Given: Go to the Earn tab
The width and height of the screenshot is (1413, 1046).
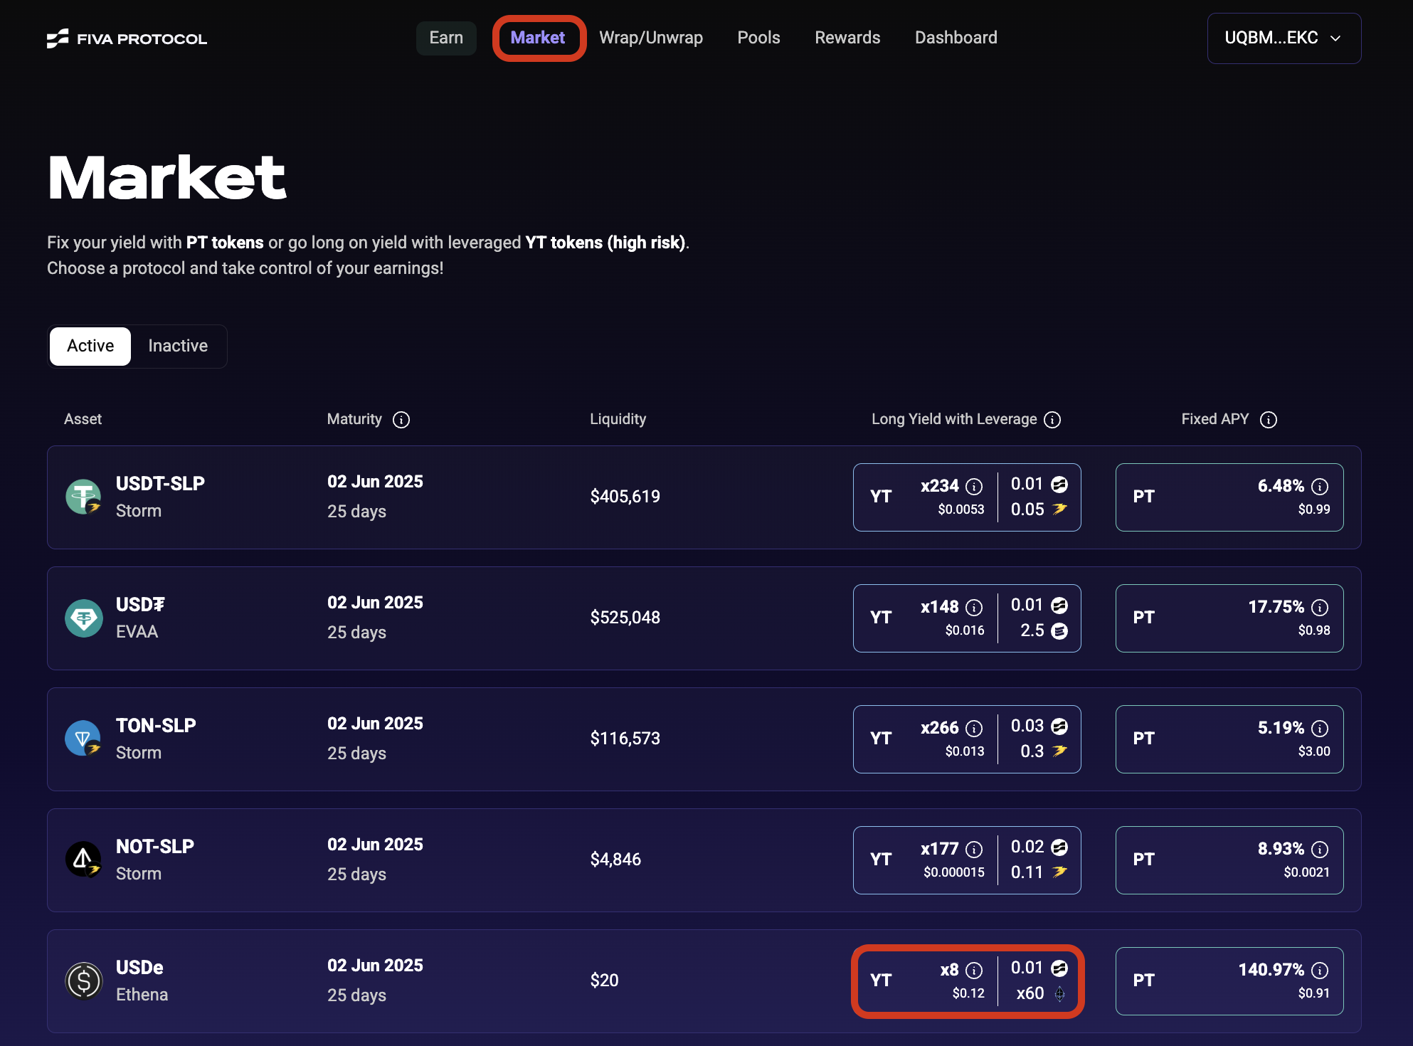Looking at the screenshot, I should tap(446, 38).
